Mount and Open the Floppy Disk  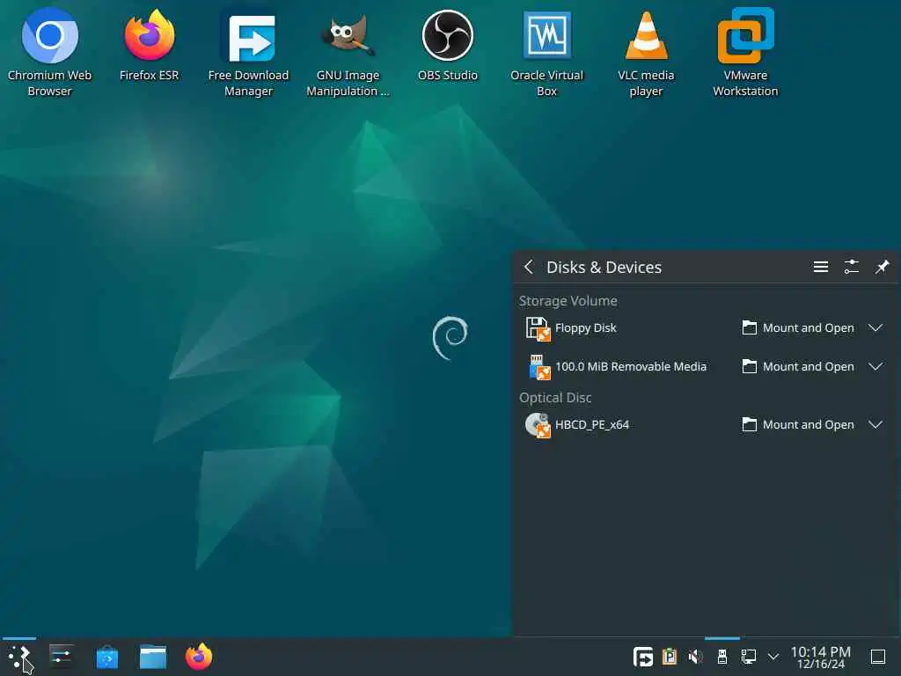[797, 327]
